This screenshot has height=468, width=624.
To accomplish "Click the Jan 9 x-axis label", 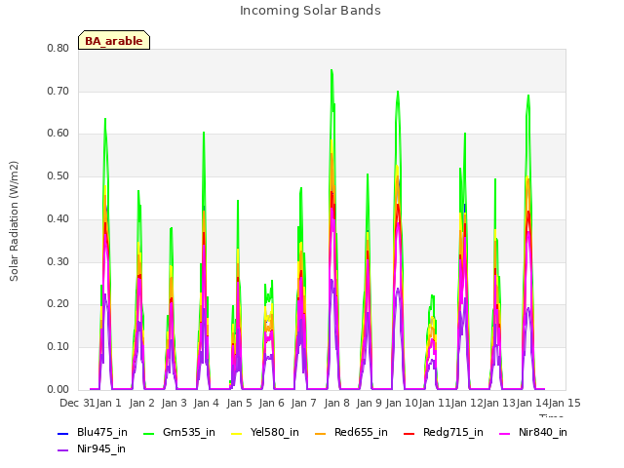I will pos(369,403).
